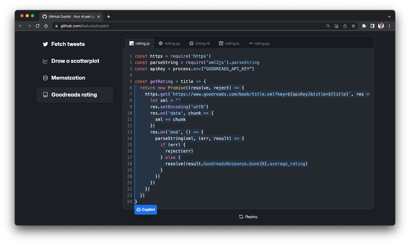View site information via lock icon
The image size is (410, 245).
click(56, 26)
